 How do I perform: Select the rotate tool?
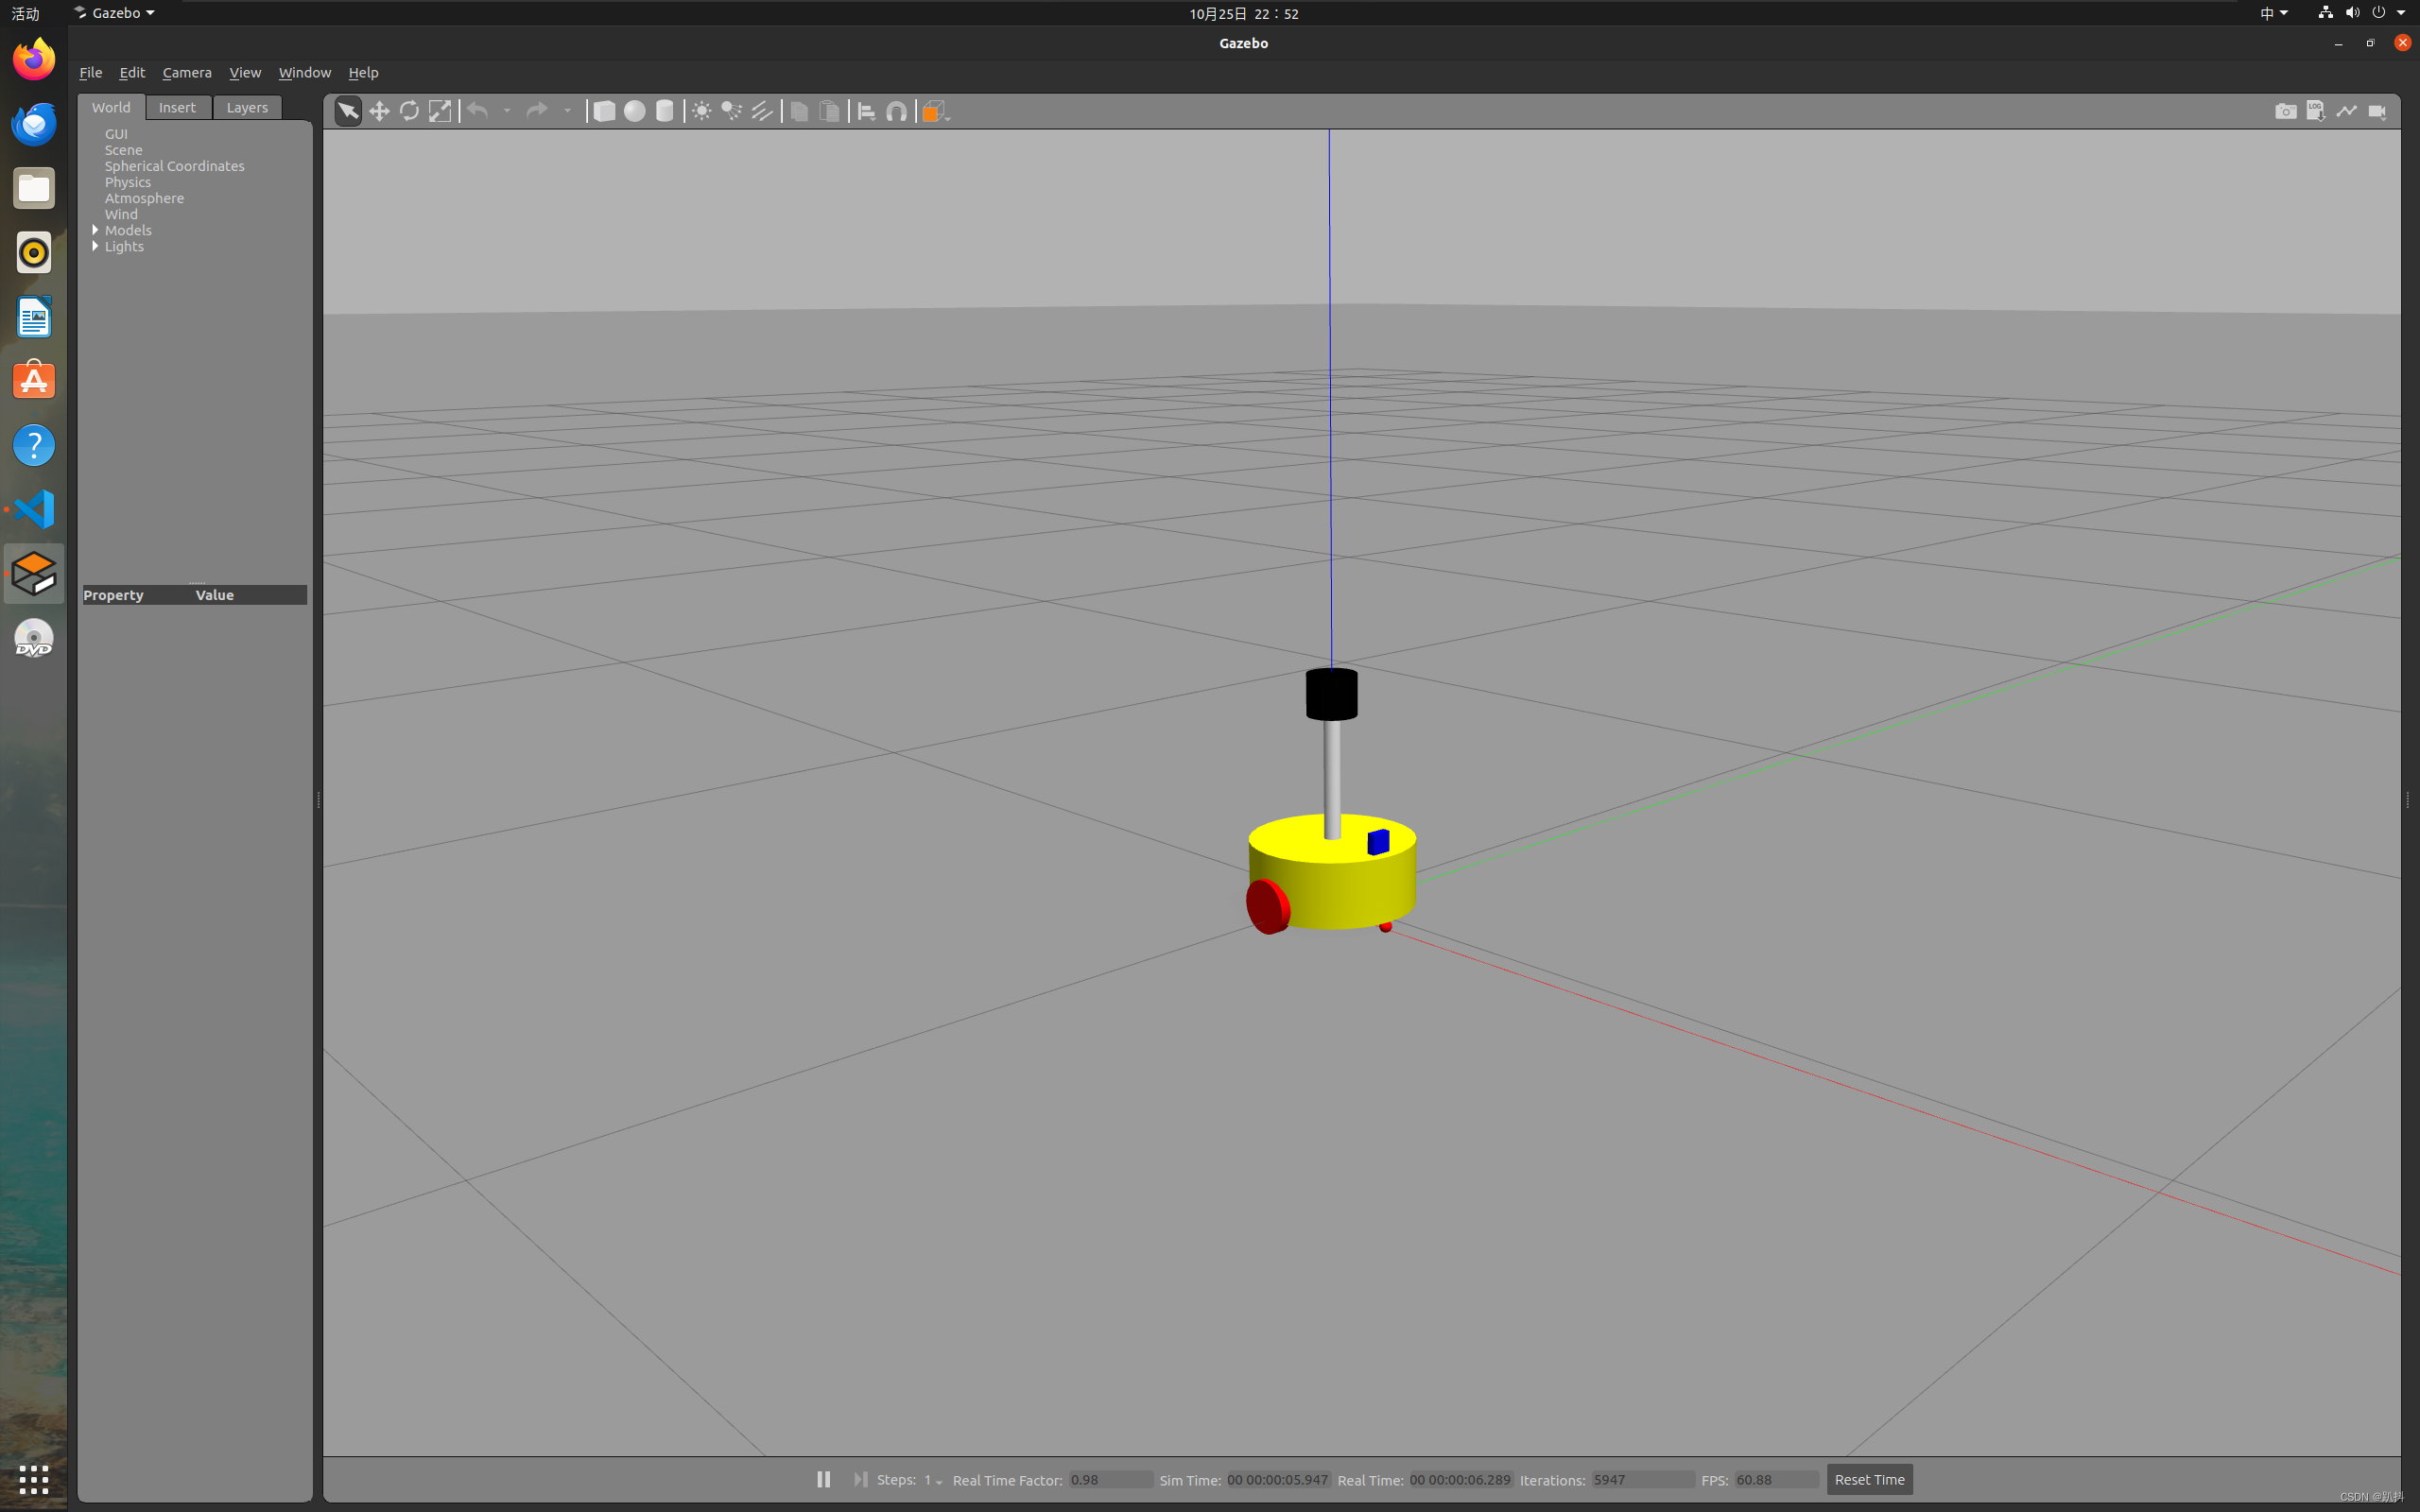coord(407,112)
